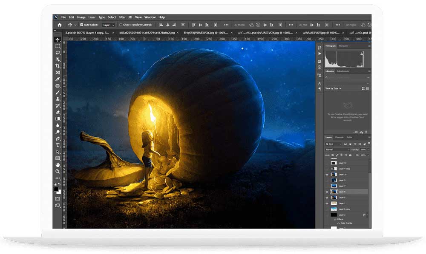
Task: Toggle Lock Position in Layers panel
Action: pos(342,155)
